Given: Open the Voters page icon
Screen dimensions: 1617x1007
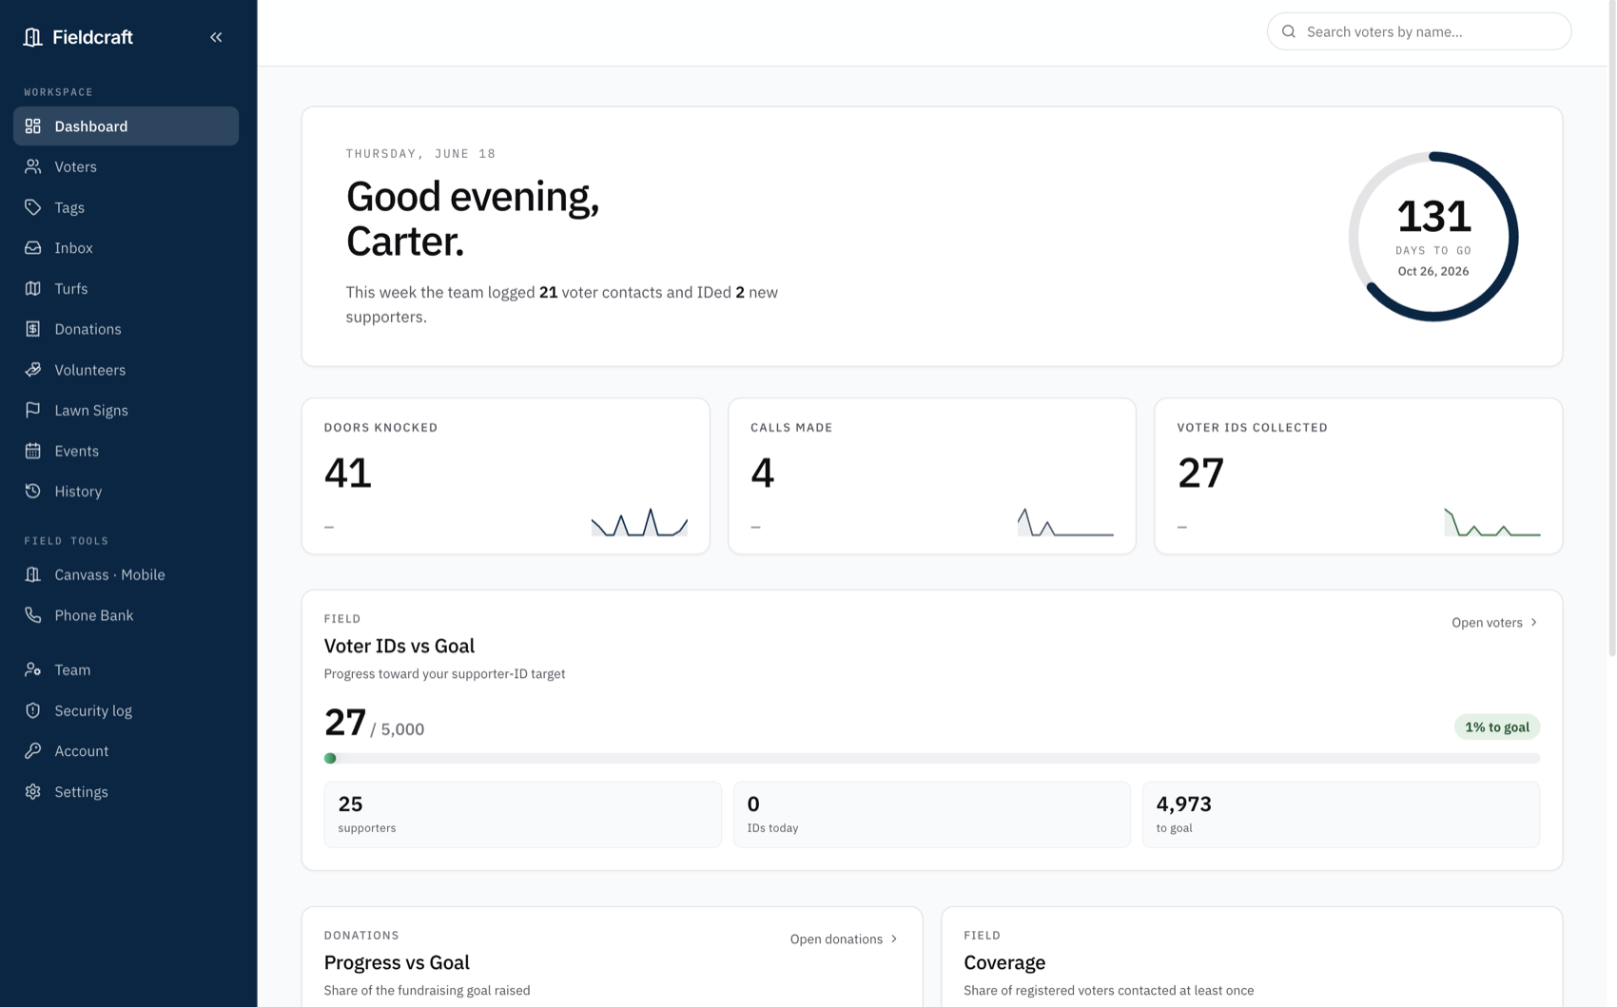Looking at the screenshot, I should pos(33,166).
